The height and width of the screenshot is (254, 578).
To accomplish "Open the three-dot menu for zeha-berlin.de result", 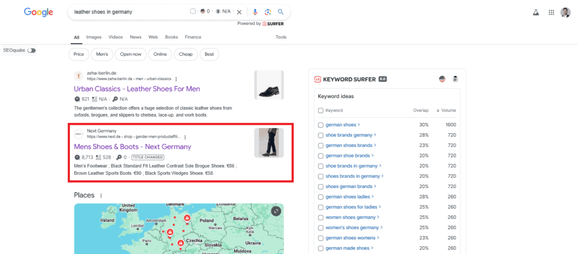I will click(176, 79).
